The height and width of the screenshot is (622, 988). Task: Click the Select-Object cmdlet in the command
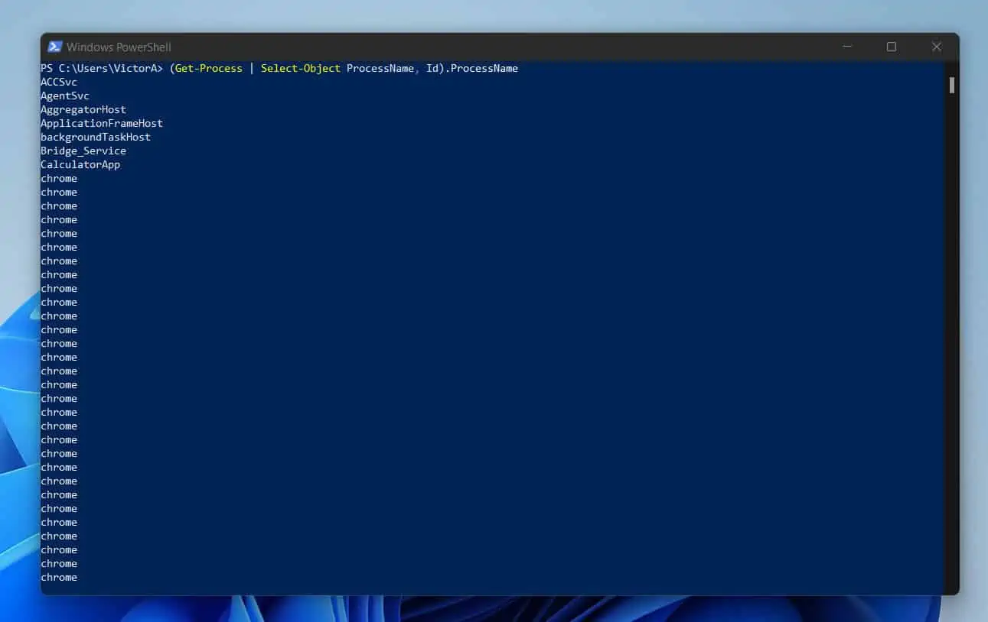300,69
